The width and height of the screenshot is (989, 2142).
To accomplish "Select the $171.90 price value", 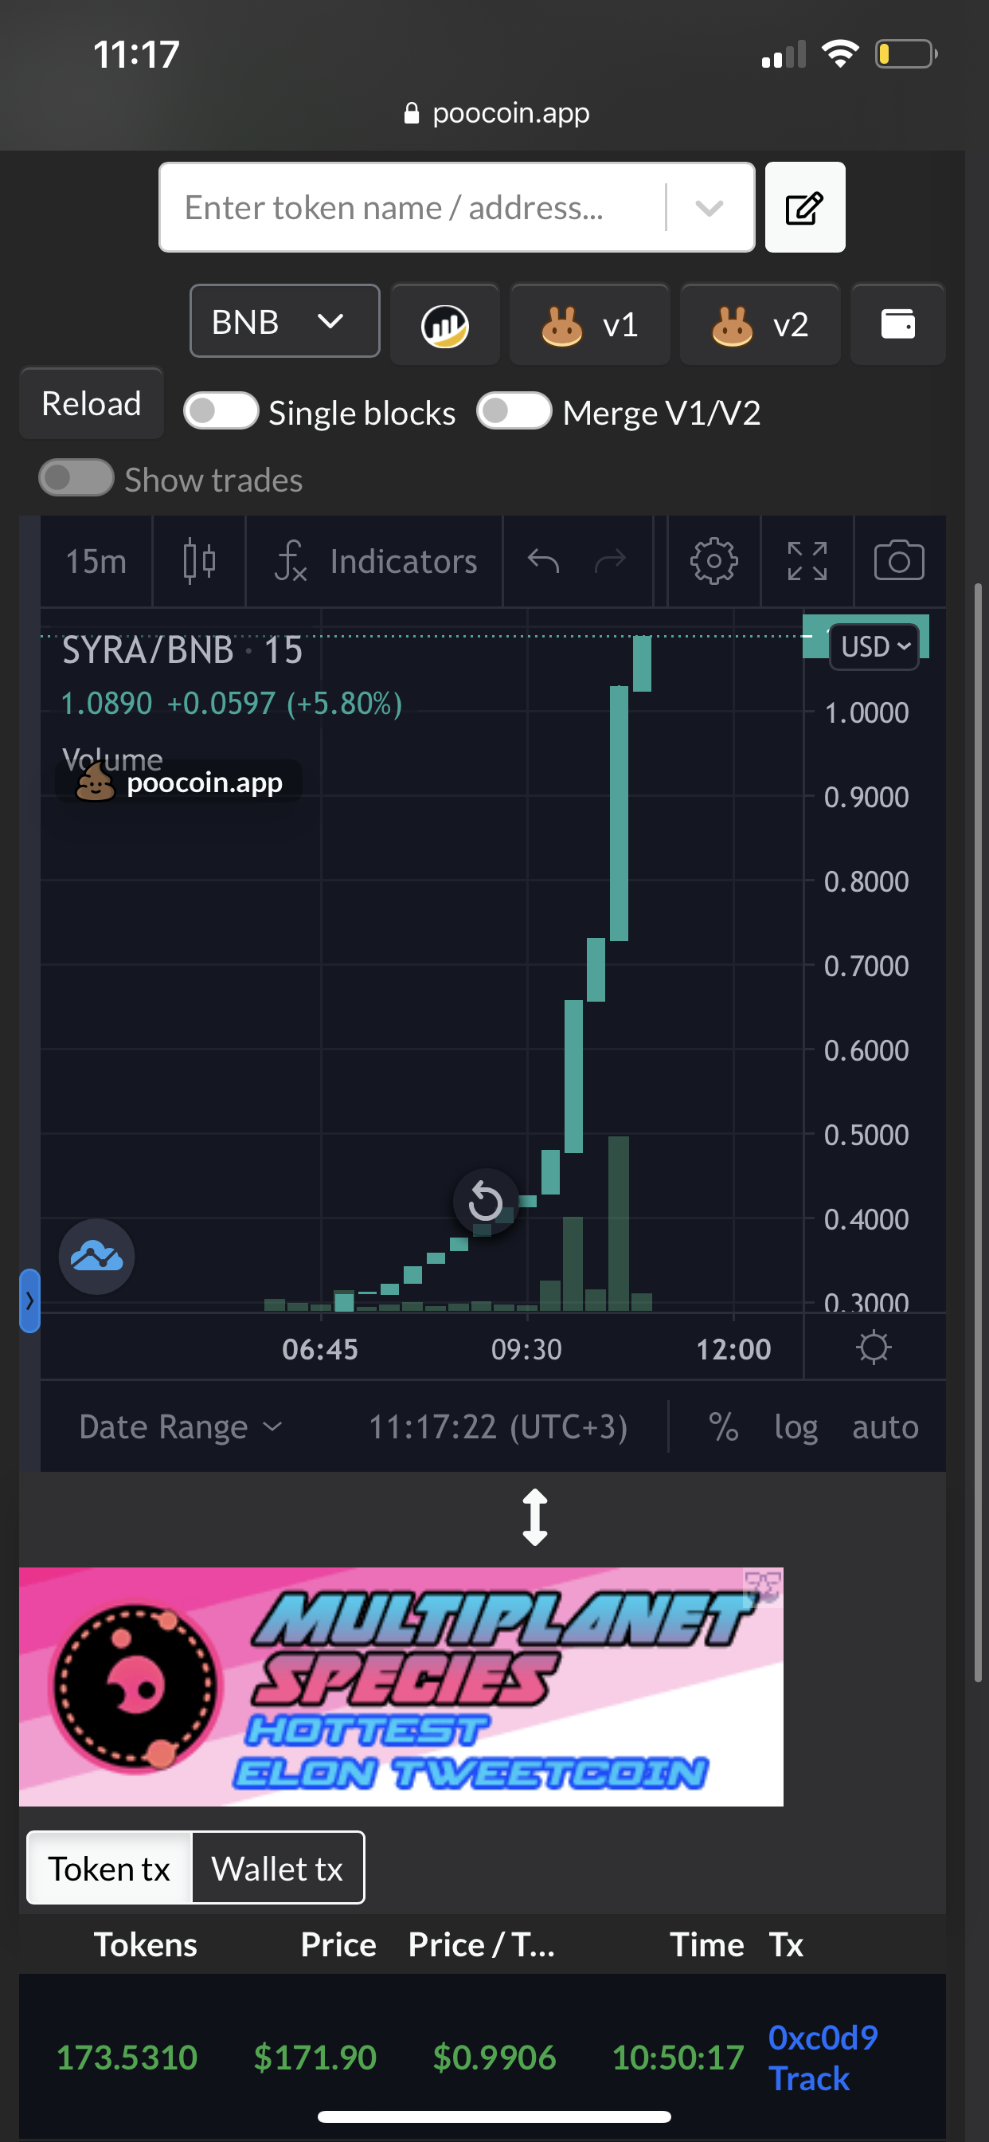I will 315,2058.
